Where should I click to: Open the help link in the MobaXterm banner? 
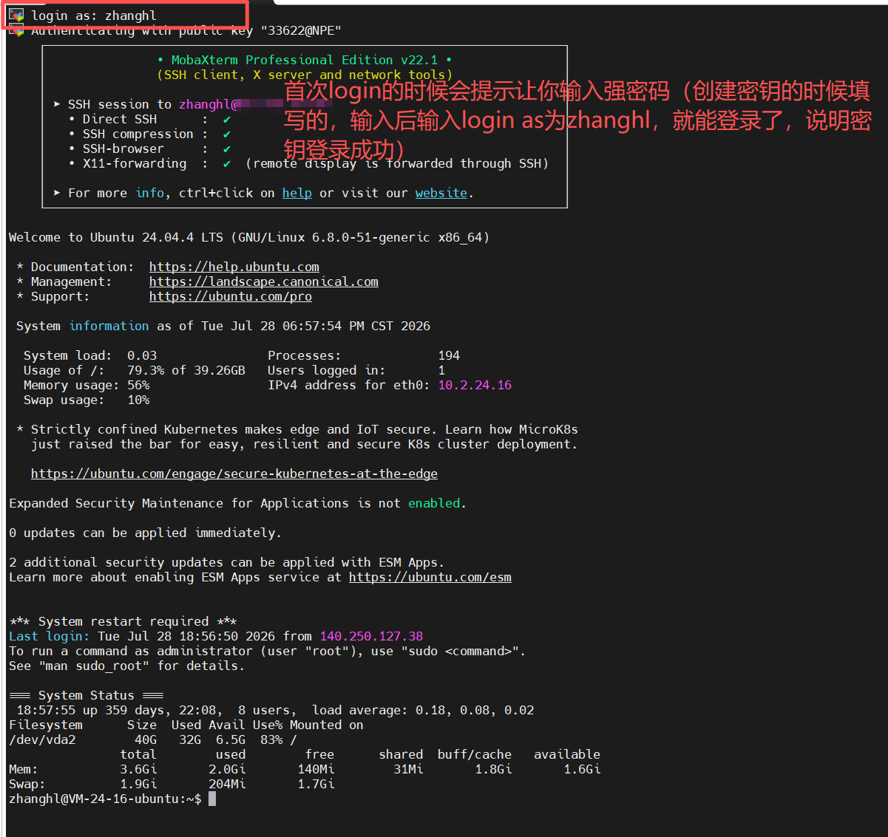point(296,193)
